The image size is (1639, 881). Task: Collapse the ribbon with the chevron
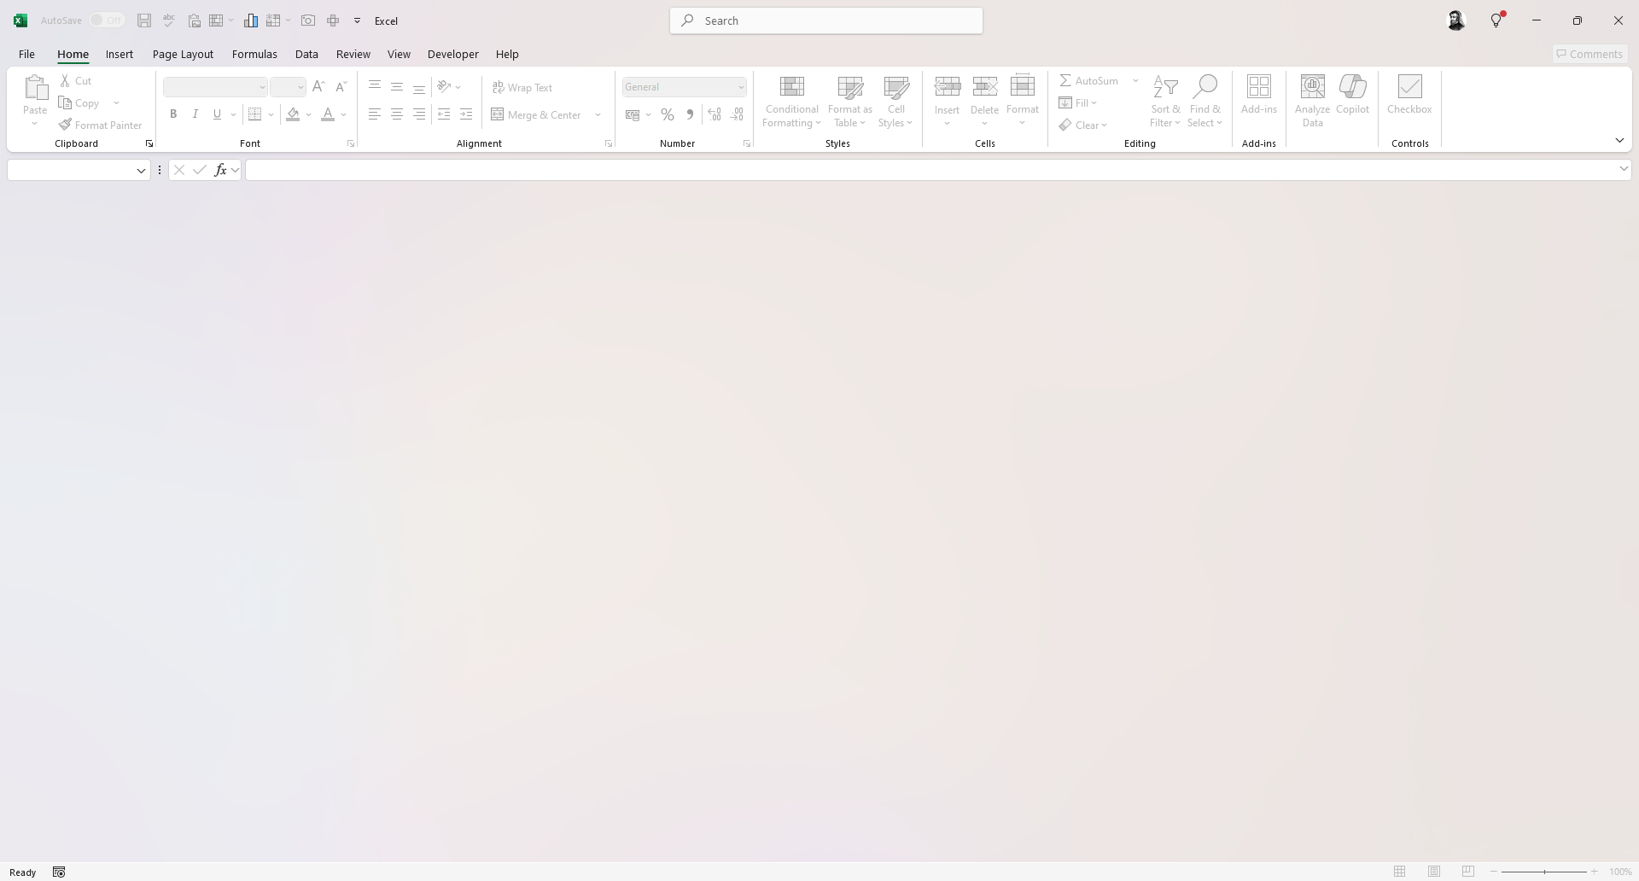point(1619,141)
